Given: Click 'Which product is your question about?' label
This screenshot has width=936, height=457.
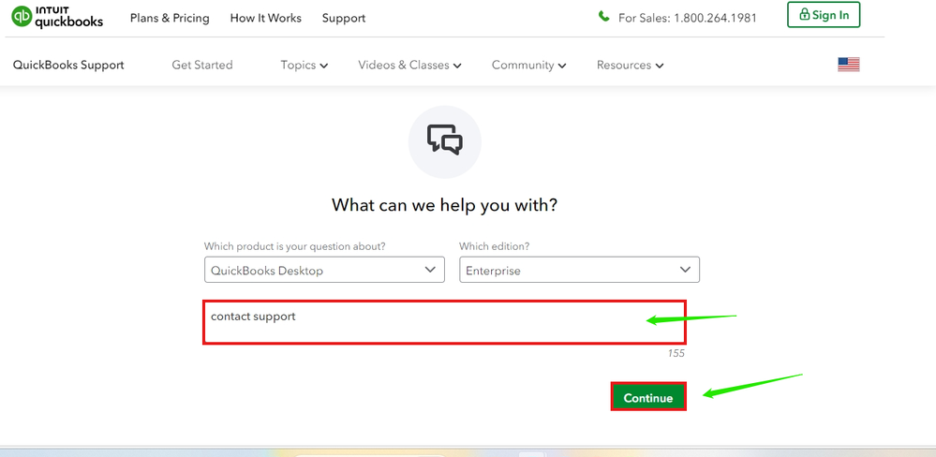Looking at the screenshot, I should [x=295, y=245].
